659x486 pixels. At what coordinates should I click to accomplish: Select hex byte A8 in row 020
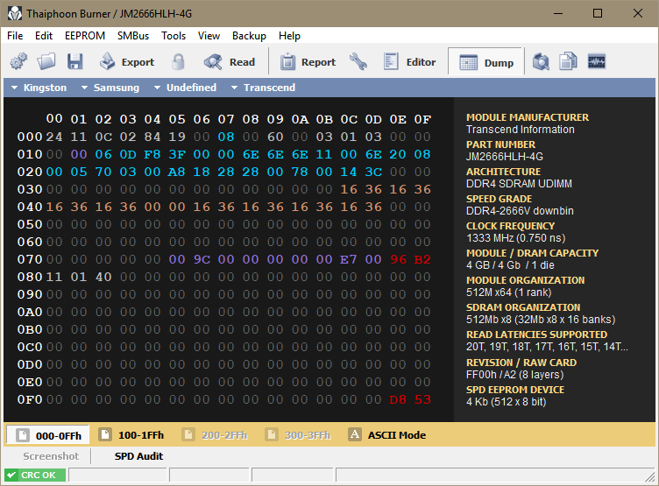coord(176,172)
